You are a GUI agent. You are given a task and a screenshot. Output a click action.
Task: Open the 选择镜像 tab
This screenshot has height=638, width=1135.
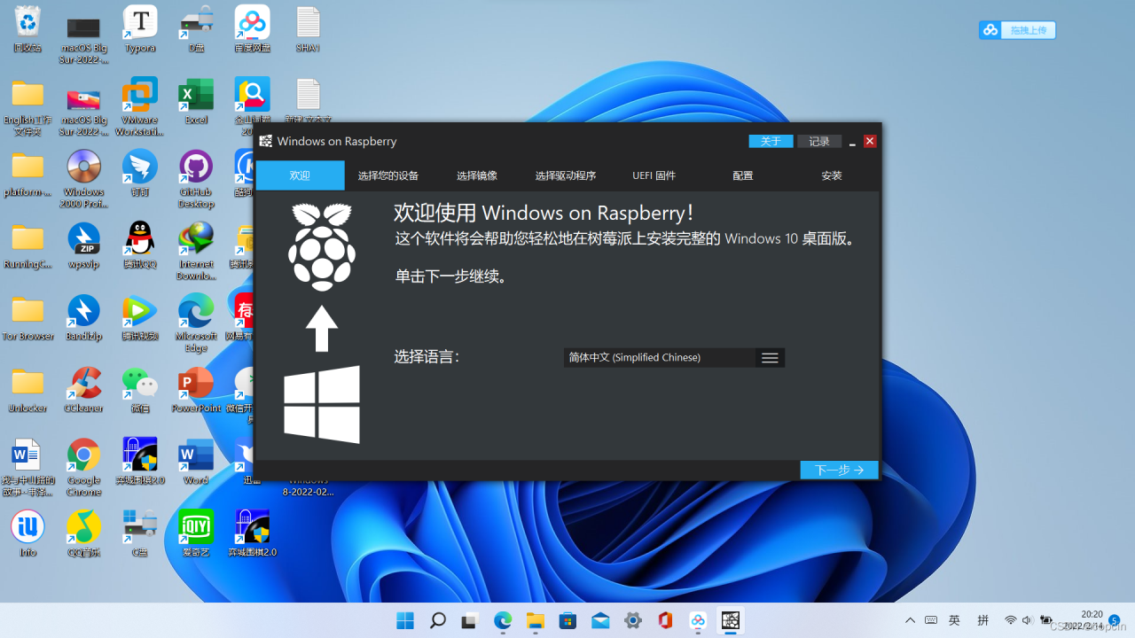pos(477,175)
